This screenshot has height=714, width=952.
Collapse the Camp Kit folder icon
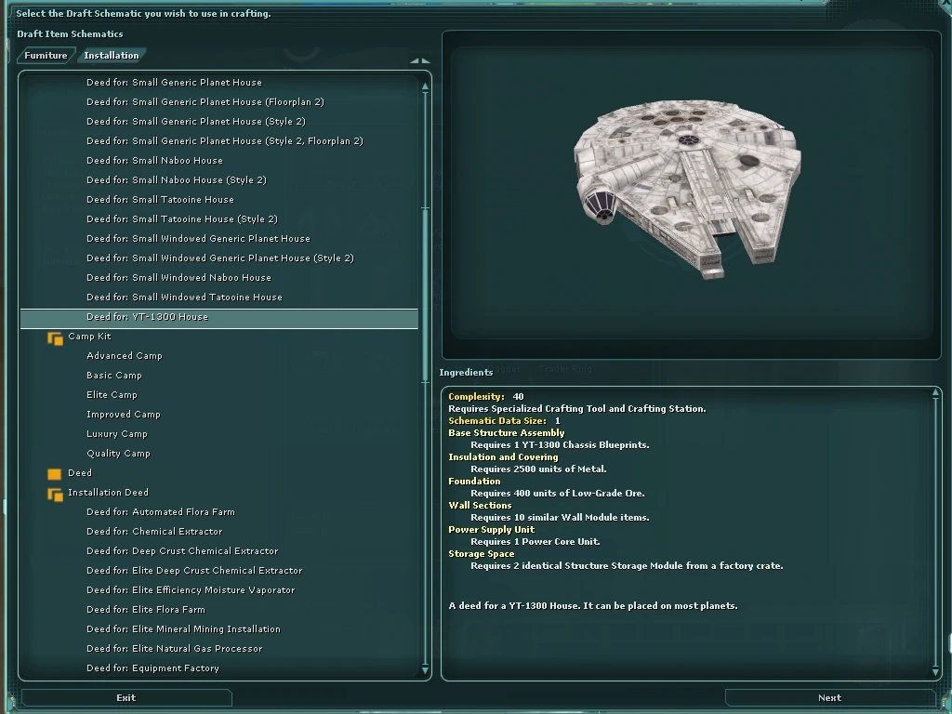coord(55,338)
